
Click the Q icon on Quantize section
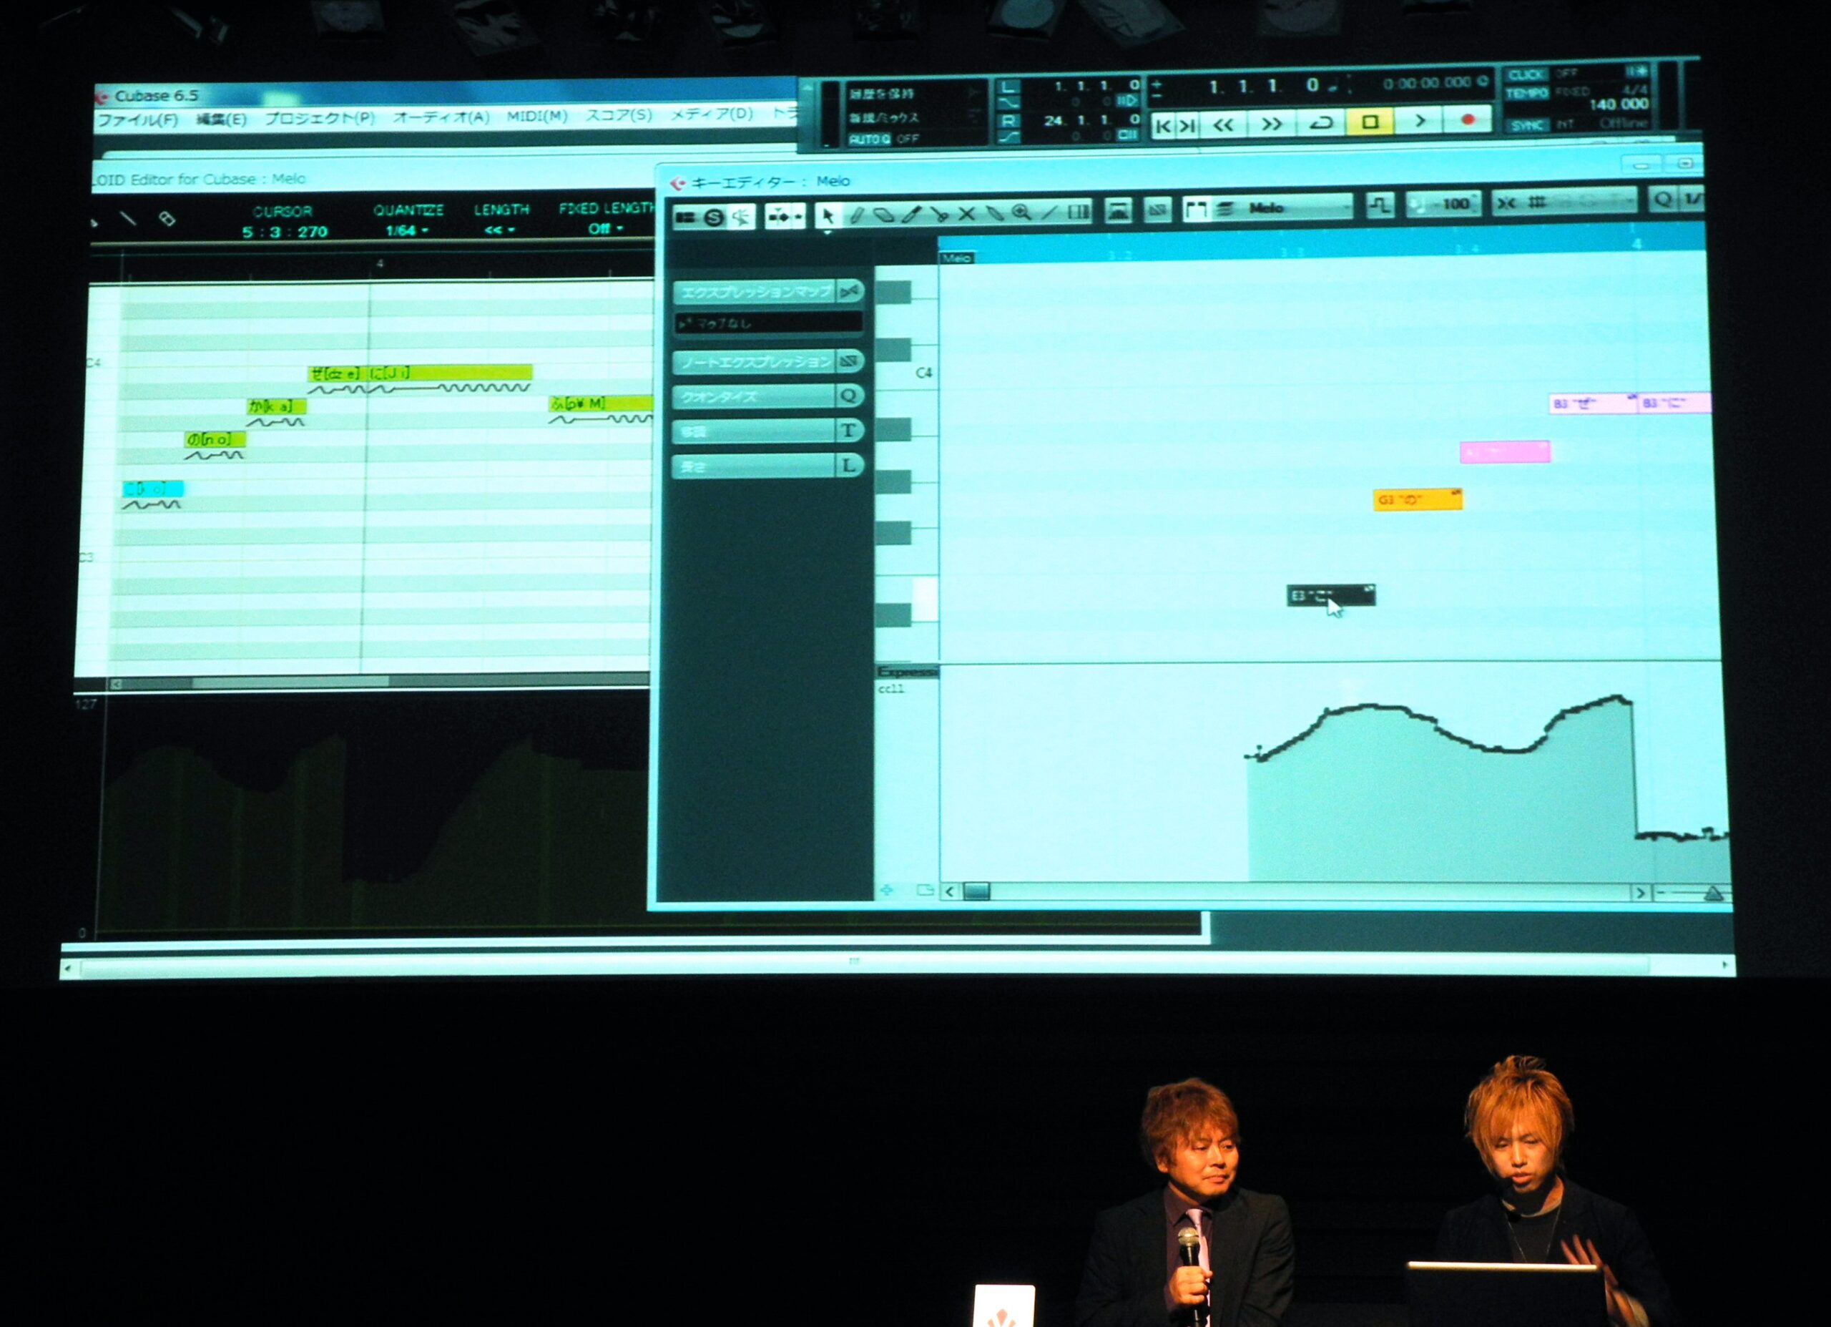point(848,396)
